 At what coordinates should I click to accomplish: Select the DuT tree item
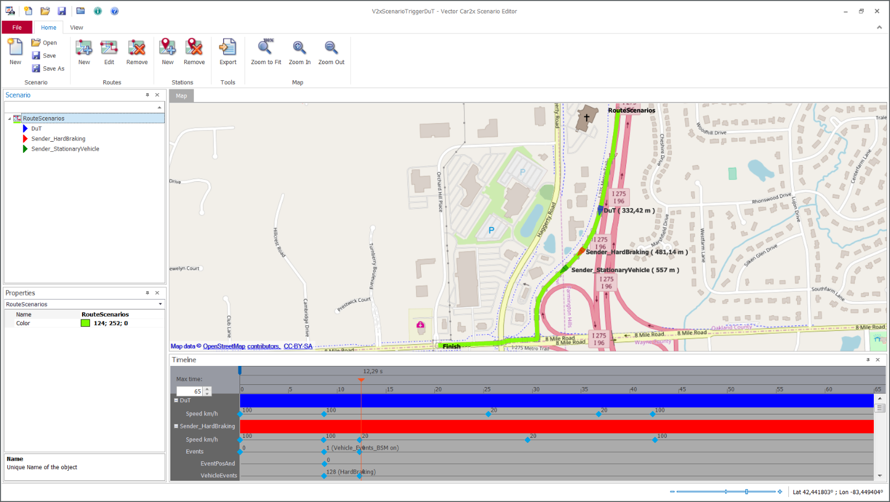tap(36, 128)
